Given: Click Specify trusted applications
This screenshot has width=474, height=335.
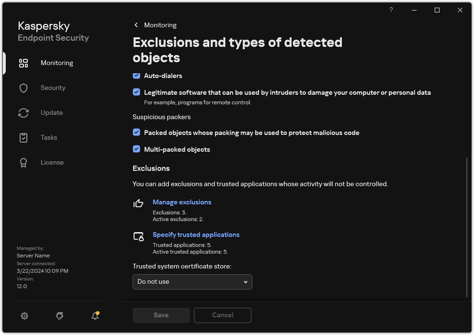Looking at the screenshot, I should [196, 234].
